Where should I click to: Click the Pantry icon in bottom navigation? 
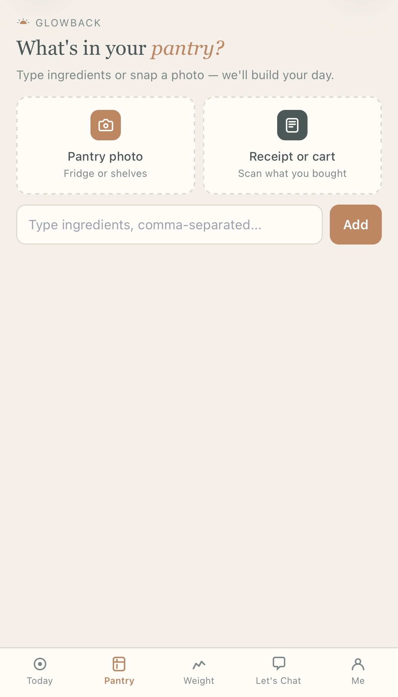point(119,664)
